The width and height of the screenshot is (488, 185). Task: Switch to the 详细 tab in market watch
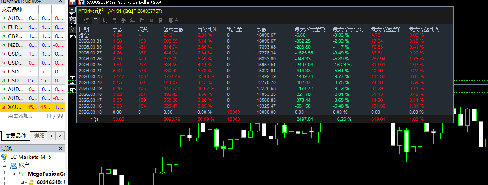(x=39, y=136)
